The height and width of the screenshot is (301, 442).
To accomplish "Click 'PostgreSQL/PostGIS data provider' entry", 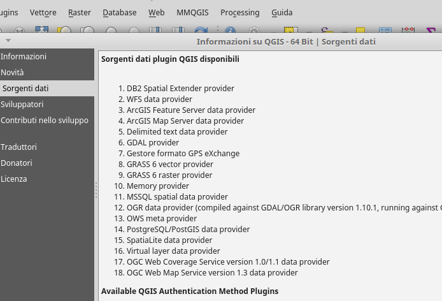I will pyautogui.click(x=189, y=230).
